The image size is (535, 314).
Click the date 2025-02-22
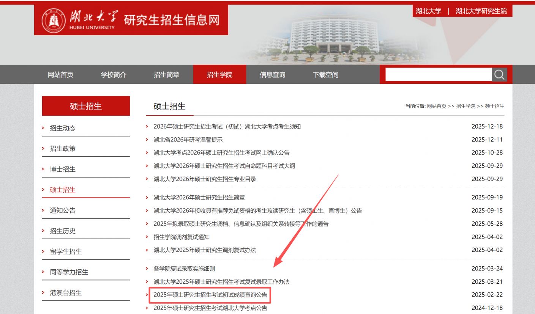coord(487,295)
